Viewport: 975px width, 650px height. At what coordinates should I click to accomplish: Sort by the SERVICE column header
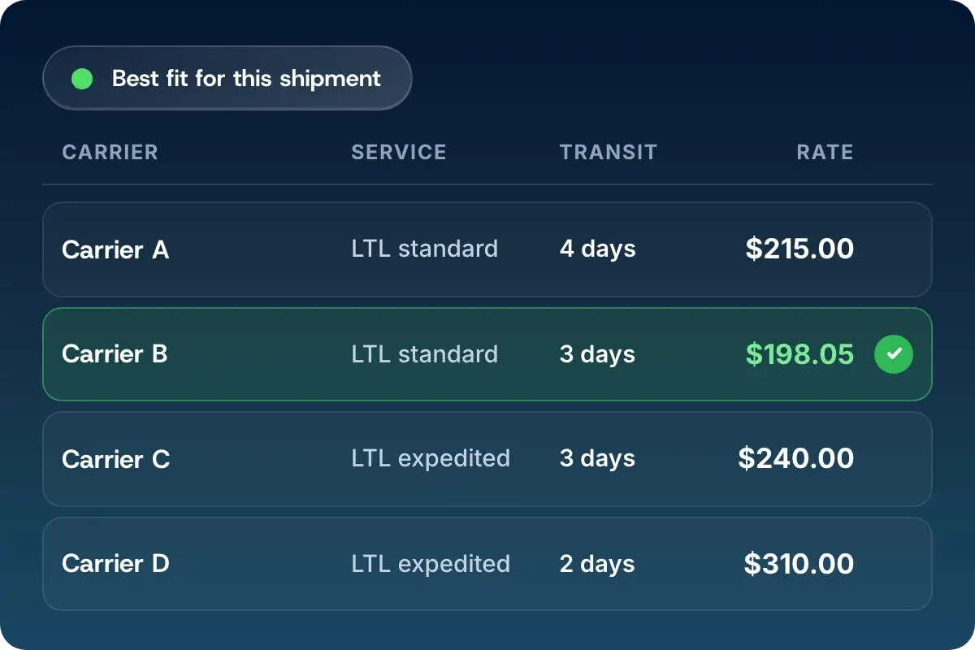click(399, 152)
